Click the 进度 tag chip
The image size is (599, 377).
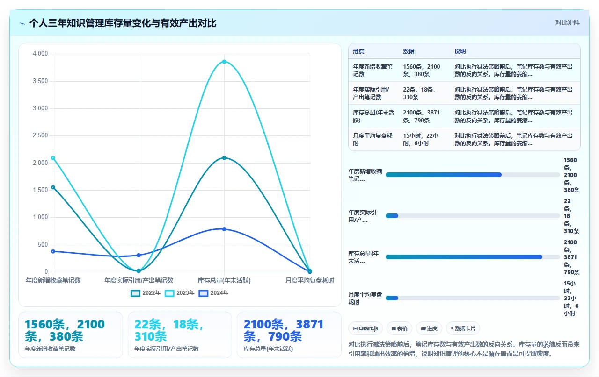tap(429, 328)
